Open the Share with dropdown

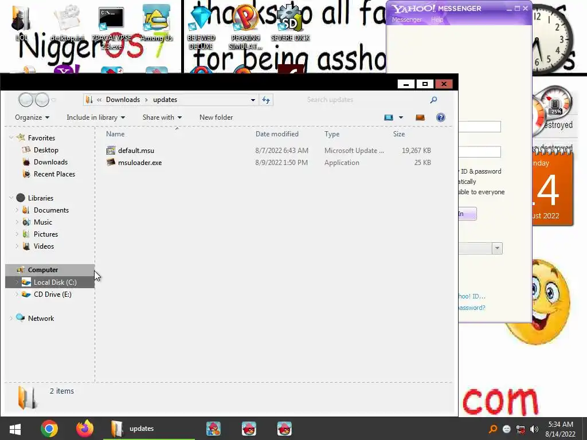[x=162, y=117]
